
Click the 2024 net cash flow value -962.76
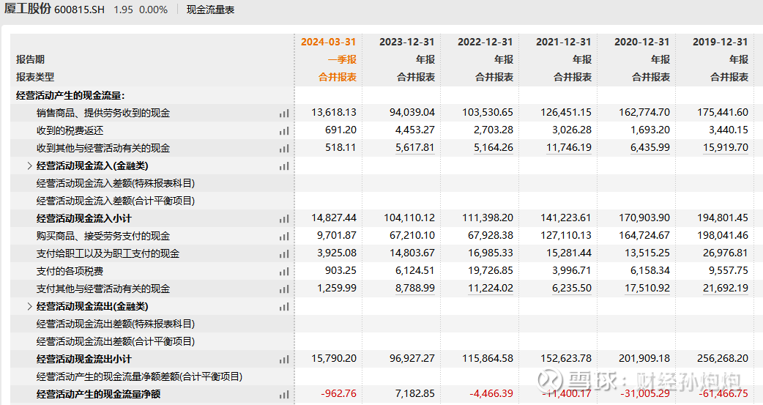point(338,394)
